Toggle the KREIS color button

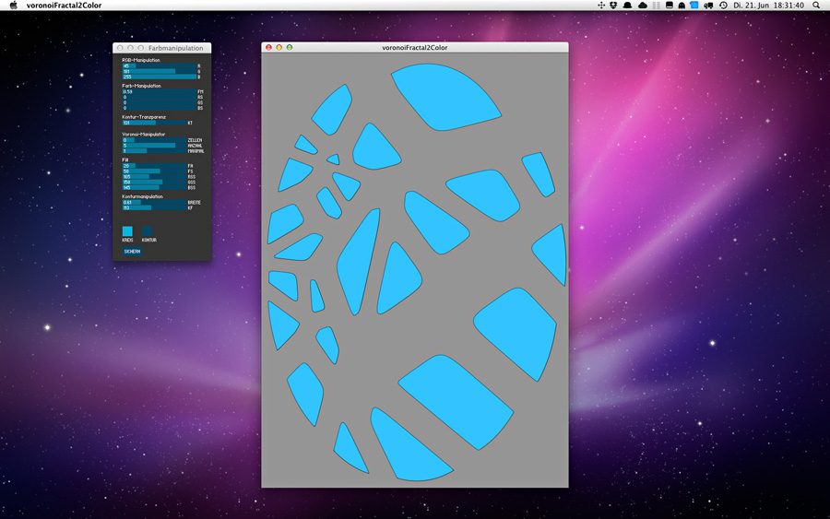(127, 231)
